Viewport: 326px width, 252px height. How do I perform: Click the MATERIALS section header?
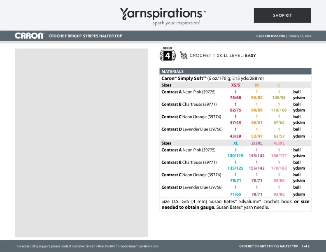click(235, 71)
